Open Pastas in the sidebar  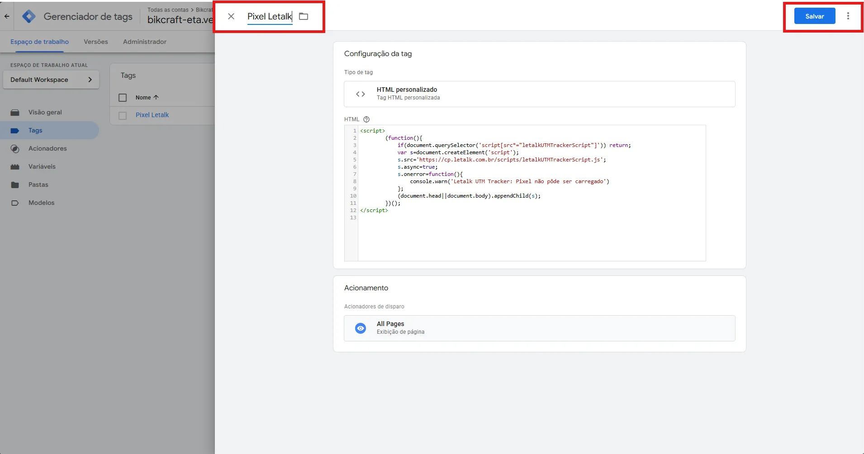point(38,184)
